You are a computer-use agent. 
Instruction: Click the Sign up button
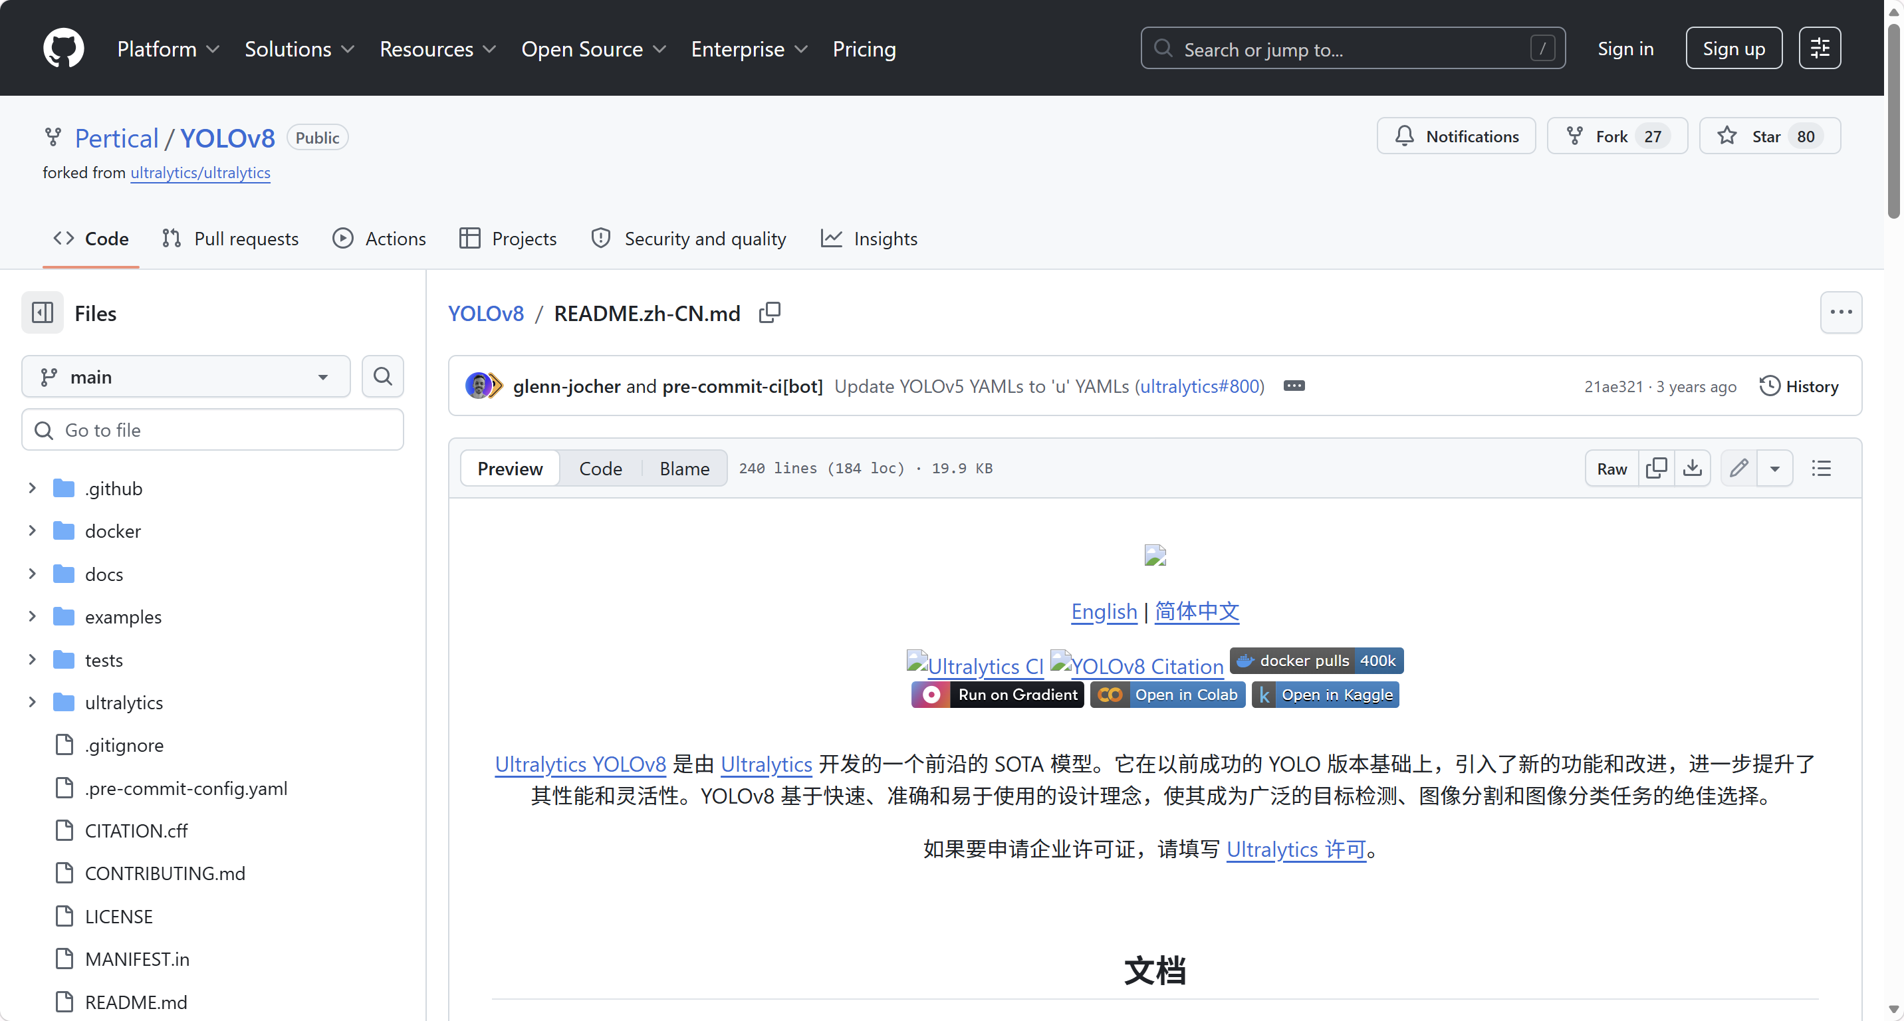click(x=1733, y=49)
